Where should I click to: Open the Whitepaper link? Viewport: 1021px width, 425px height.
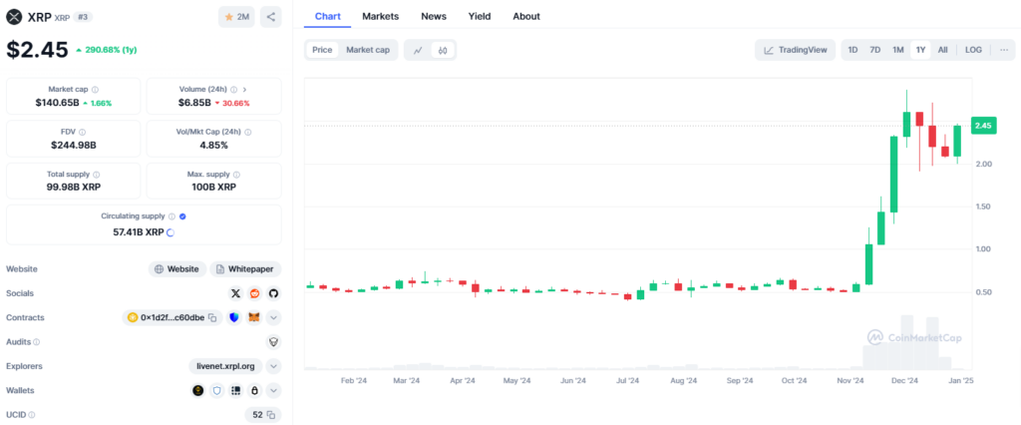point(245,269)
